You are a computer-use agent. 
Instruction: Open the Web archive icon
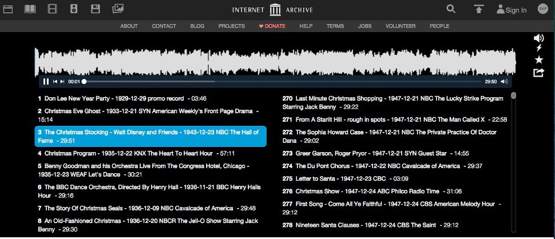pyautogui.click(x=8, y=9)
